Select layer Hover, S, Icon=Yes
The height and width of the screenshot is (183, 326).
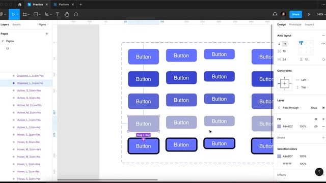[29, 135]
